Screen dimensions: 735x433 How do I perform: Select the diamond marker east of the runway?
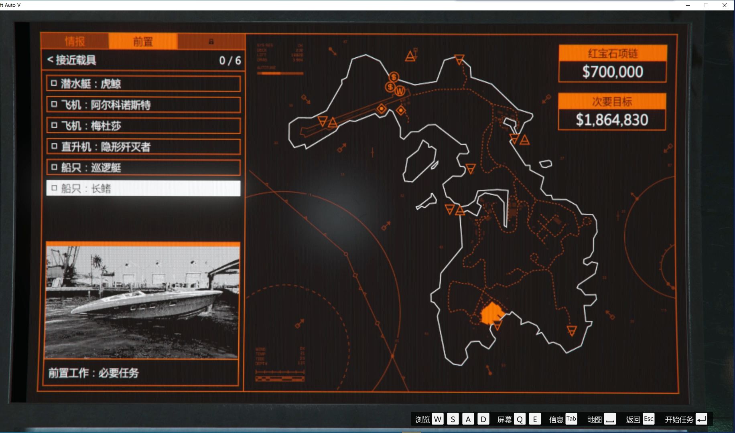coord(401,110)
